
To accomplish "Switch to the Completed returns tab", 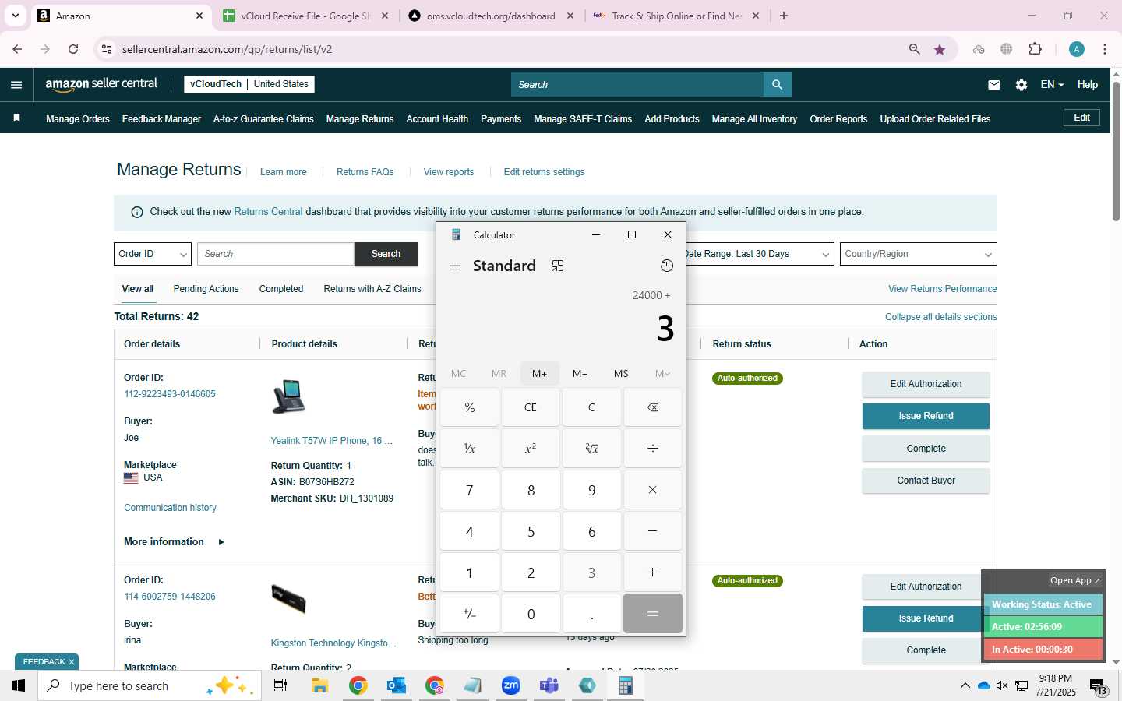I will (x=281, y=289).
